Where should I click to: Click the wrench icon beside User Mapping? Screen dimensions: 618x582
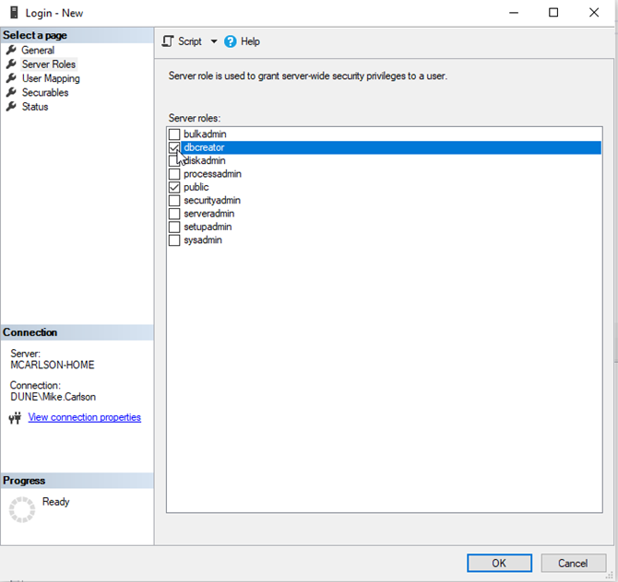(12, 78)
